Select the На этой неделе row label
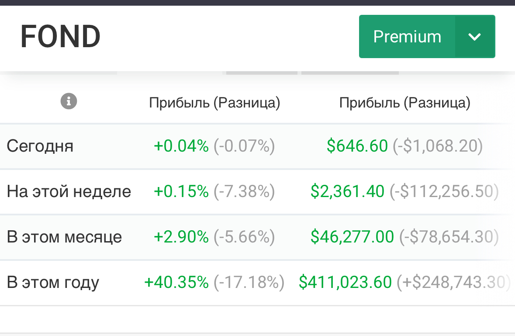The image size is (515, 336). coord(69,191)
